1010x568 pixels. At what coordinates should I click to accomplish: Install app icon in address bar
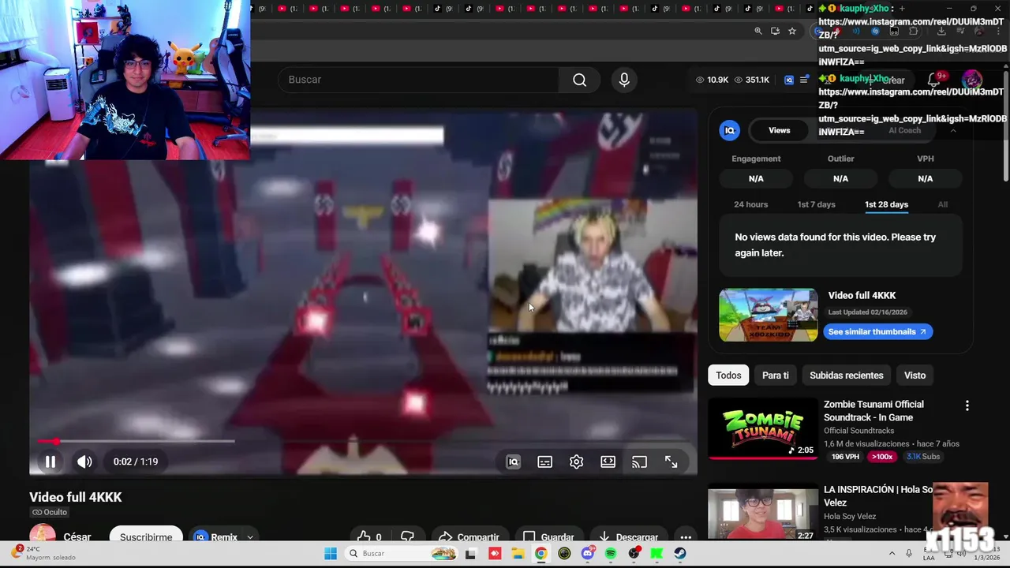click(775, 32)
